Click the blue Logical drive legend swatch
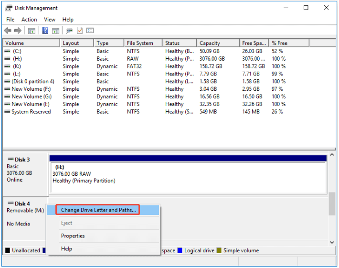 (180, 251)
